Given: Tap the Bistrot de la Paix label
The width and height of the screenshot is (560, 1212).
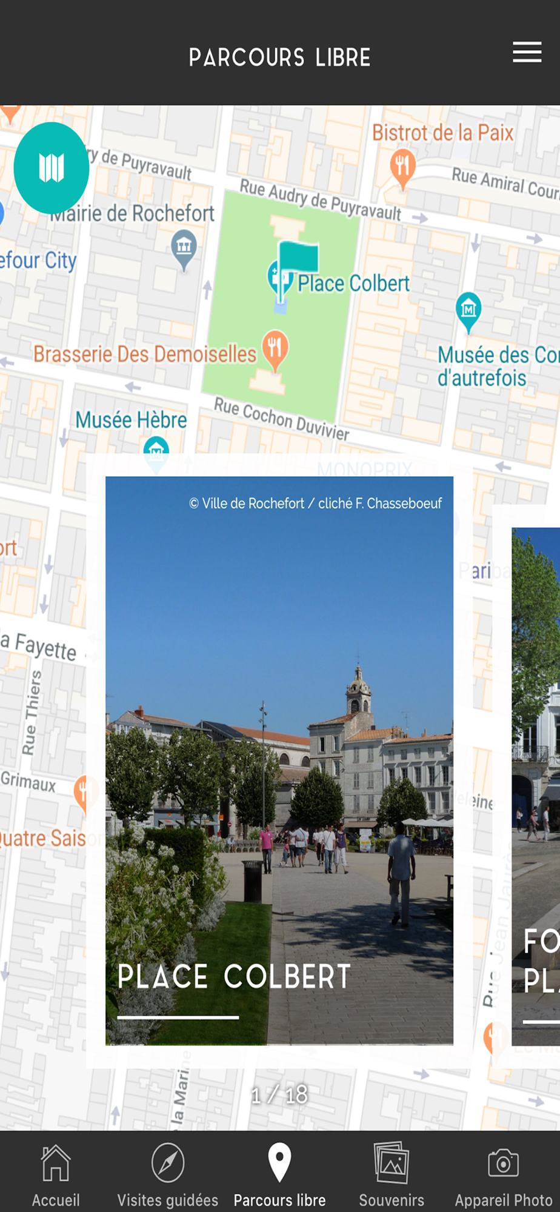Looking at the screenshot, I should click(x=443, y=132).
